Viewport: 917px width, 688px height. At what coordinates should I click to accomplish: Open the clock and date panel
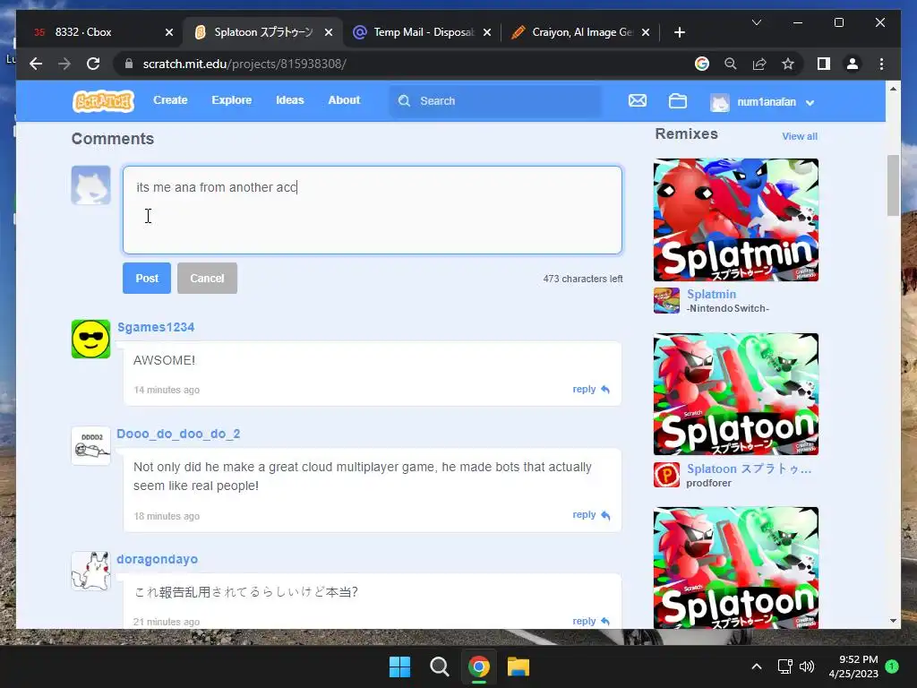(x=853, y=666)
